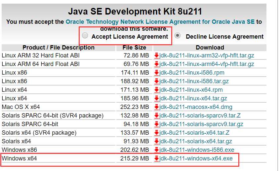The image size is (279, 171).
Task: Click the Java SE Development Kit 8u211 heading
Action: 135,11
